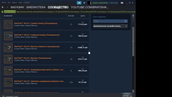Open StatTrak AK-47 Вулкан (Поношенное) listing

[x=33, y=58]
